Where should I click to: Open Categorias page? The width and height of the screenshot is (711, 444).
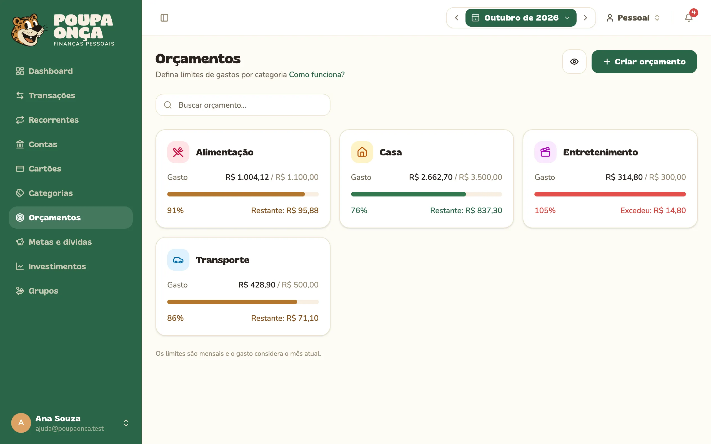[x=71, y=193]
